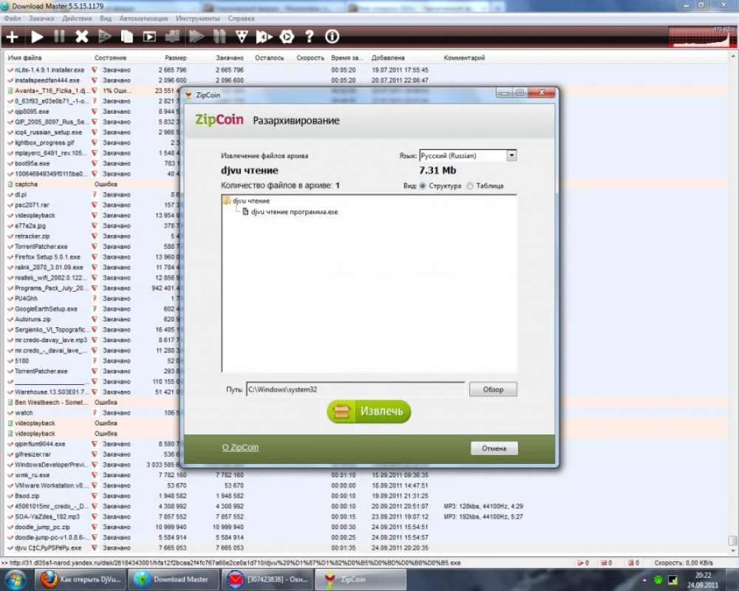Sort by Добавлена column header

[388, 58]
